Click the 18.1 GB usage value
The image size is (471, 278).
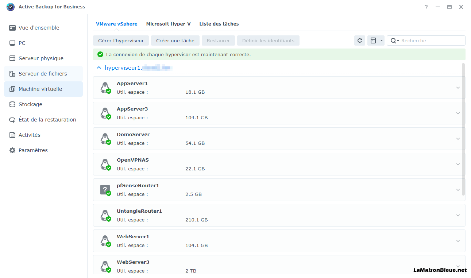[x=195, y=92]
